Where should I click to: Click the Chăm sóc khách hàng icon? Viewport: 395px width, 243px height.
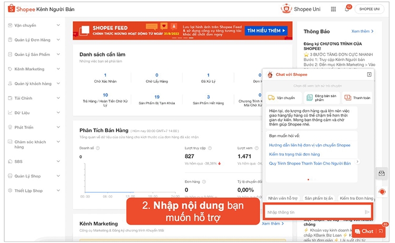coord(10,142)
